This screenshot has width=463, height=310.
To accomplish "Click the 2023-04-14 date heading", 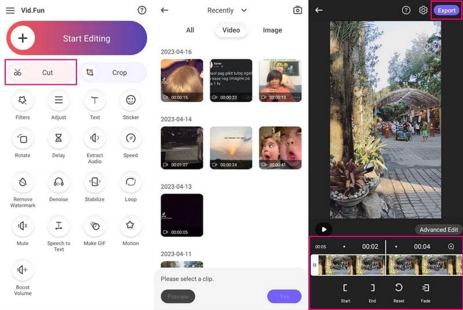I will 176,119.
